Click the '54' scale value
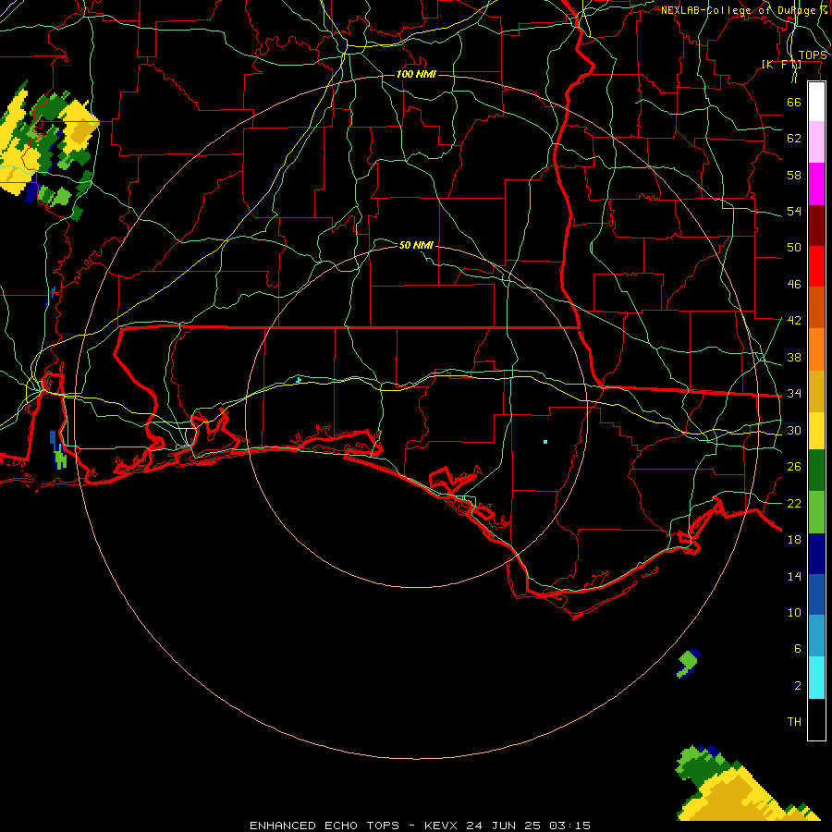832x832 pixels. tap(794, 211)
